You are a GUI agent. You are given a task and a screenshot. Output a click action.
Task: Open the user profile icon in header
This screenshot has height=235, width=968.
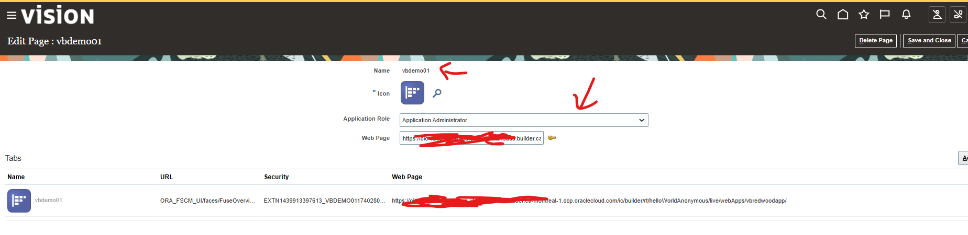[937, 15]
